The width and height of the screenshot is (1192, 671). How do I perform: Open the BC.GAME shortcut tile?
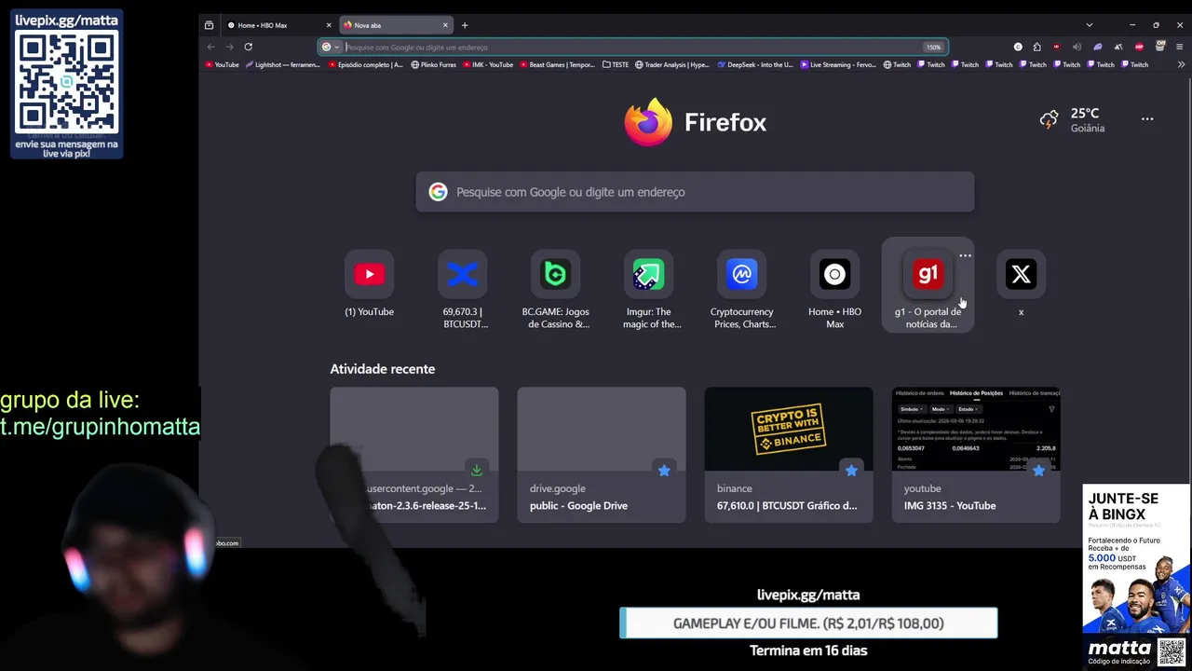pyautogui.click(x=556, y=289)
